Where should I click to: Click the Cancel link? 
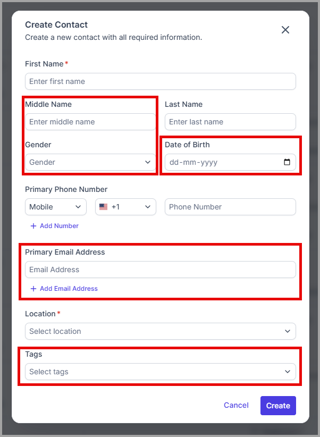[236, 405]
